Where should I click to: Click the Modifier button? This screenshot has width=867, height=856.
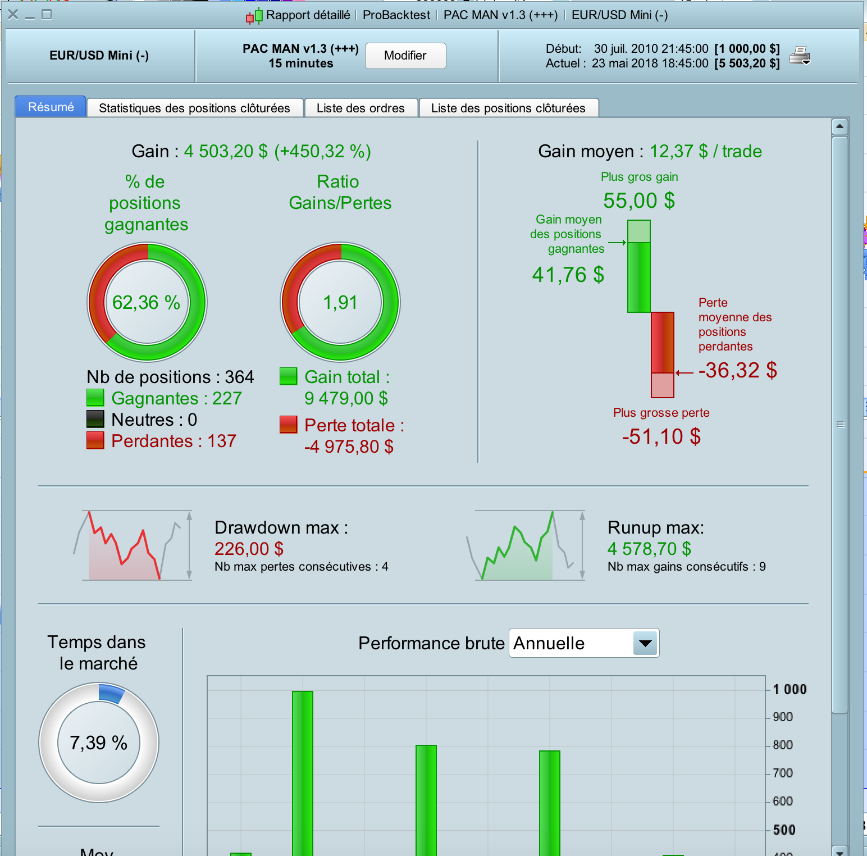405,56
